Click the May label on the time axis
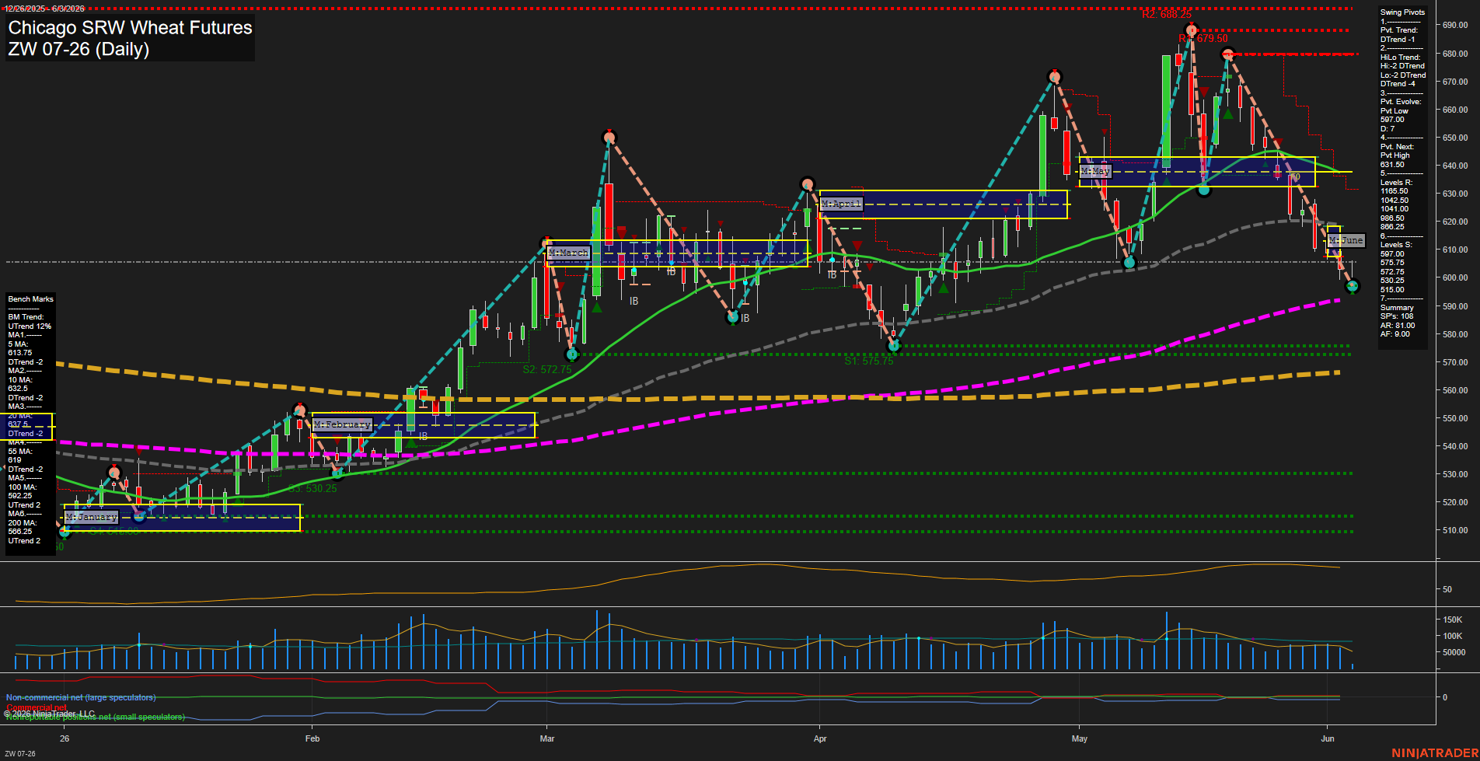The image size is (1480, 761). pyautogui.click(x=1080, y=738)
